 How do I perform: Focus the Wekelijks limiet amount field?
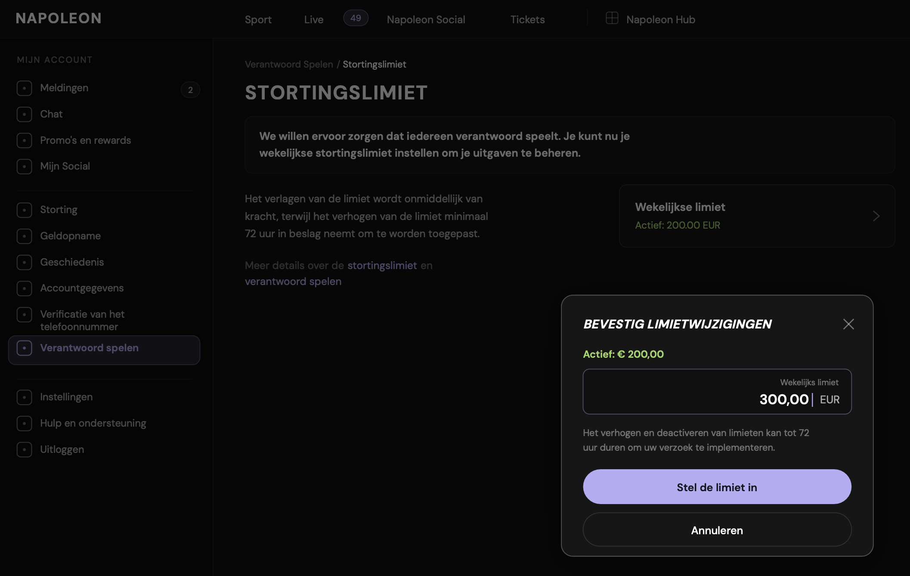[x=717, y=392]
